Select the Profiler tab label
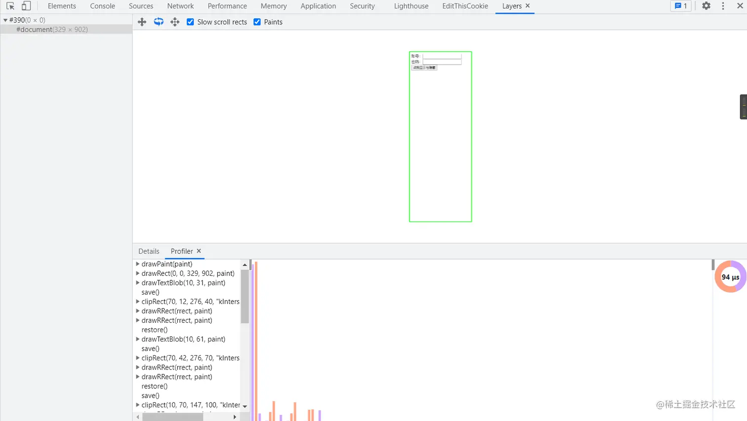 coord(182,251)
